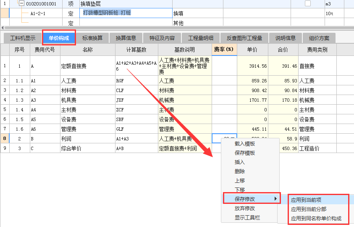The image size is (354, 227).
Task: Switch to the 反查图形工程量 tab
Action: [x=244, y=38]
